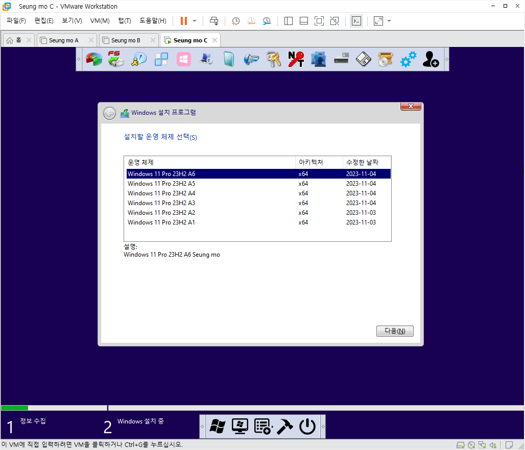Open the 탭(T) menu

pos(125,21)
